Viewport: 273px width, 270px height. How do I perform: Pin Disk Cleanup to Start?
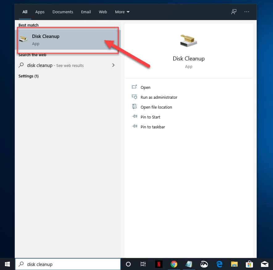click(x=150, y=117)
